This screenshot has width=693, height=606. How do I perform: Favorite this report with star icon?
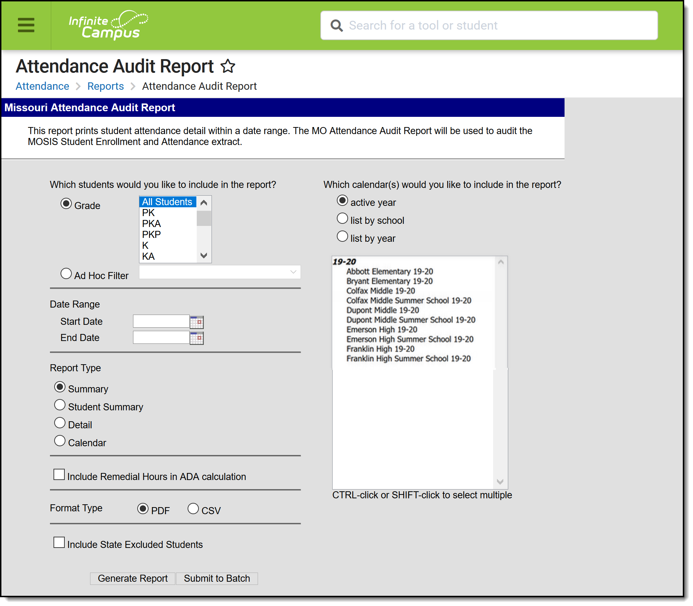pyautogui.click(x=228, y=66)
